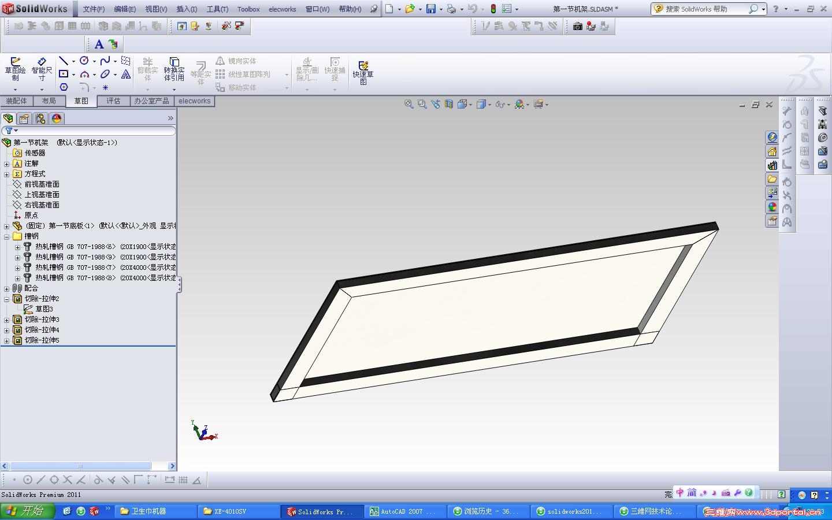Click the Sketch (草图绘制) button
832x520 pixels.
click(16, 69)
